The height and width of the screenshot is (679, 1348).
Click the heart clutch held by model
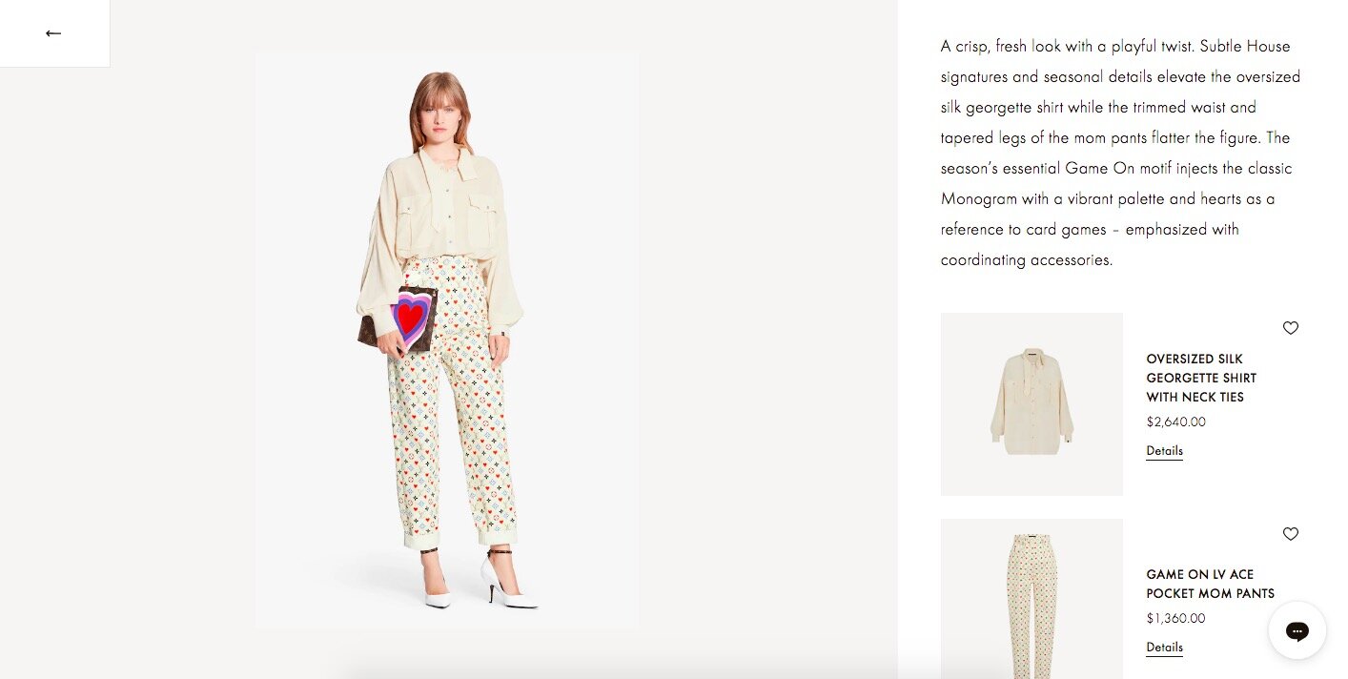pos(398,319)
